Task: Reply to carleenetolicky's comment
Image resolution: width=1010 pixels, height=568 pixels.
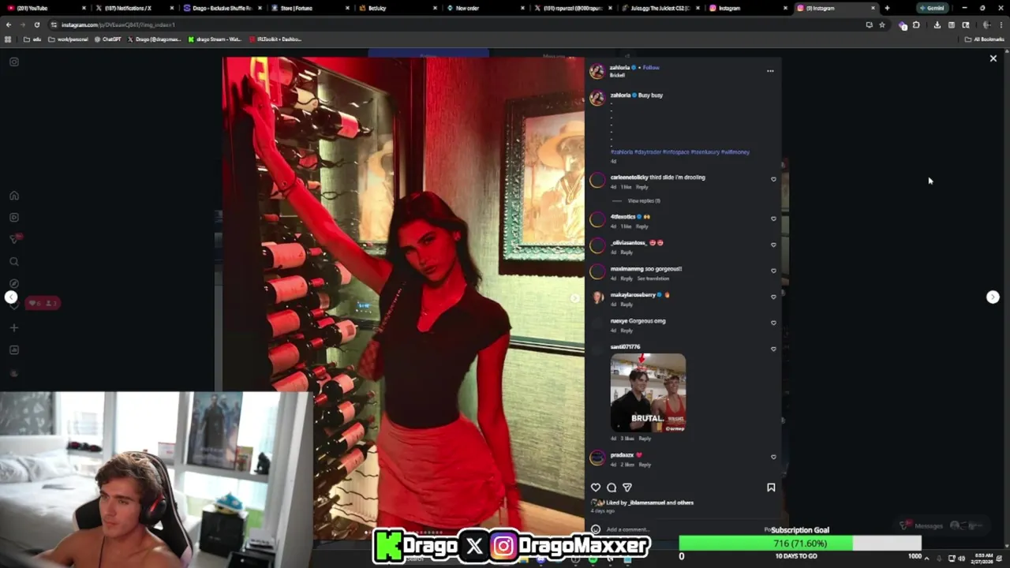Action: click(642, 187)
